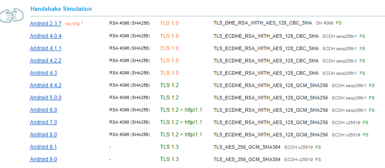Screen dimensions: 385x168
Task: Open the Android 4.3 client link
Action: 43,73
